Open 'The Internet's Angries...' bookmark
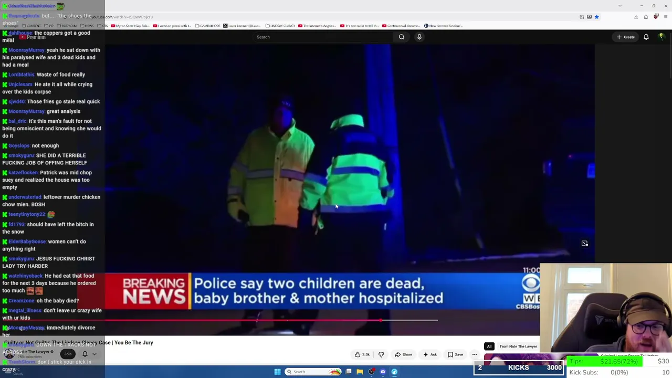The width and height of the screenshot is (672, 378). [x=317, y=26]
